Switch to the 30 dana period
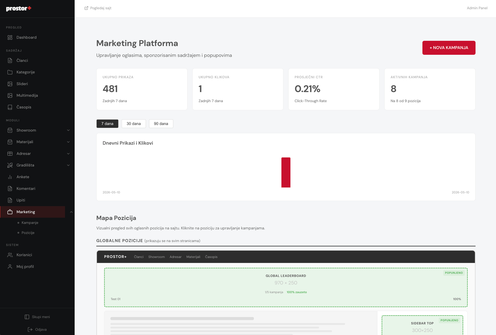The width and height of the screenshot is (496, 335). 134,124
